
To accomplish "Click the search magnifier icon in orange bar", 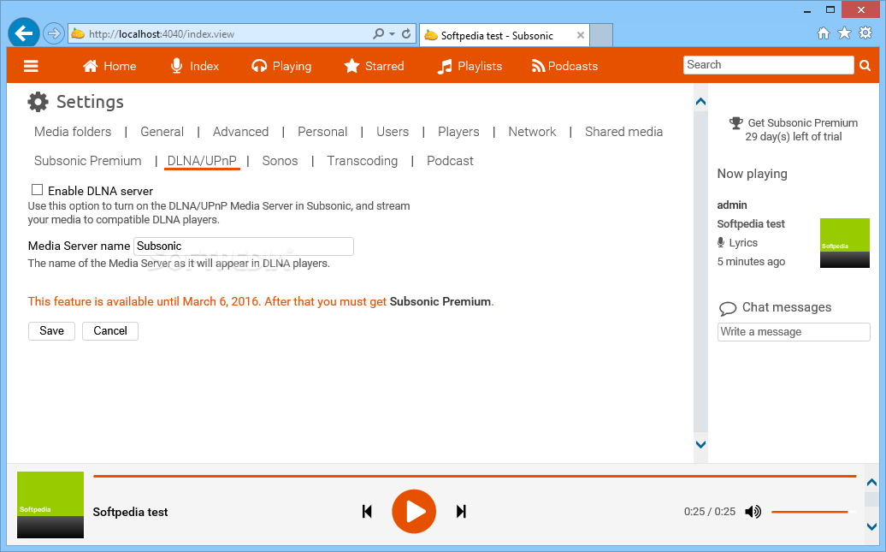I will 865,66.
